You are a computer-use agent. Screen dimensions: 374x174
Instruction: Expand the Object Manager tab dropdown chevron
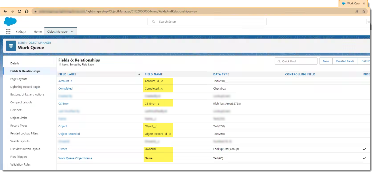(72, 32)
